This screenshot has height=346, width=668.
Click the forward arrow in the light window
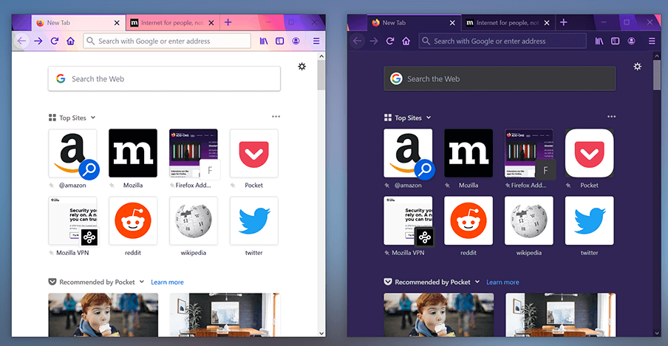pos(38,41)
